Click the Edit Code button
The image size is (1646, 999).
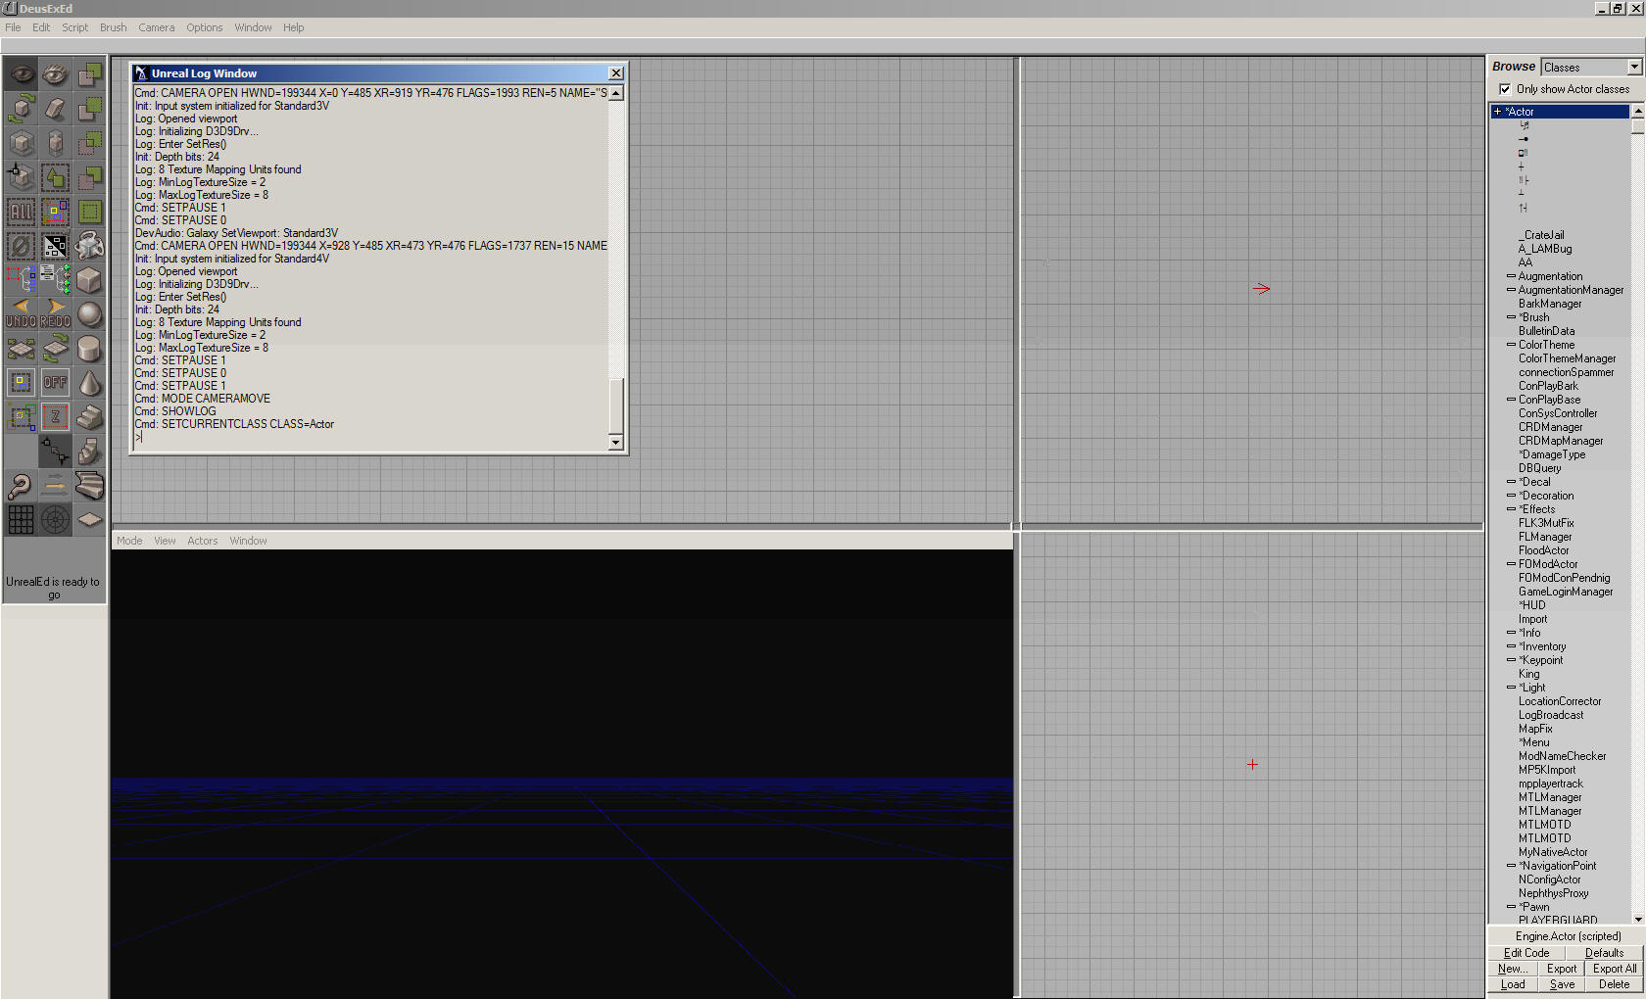tap(1526, 953)
